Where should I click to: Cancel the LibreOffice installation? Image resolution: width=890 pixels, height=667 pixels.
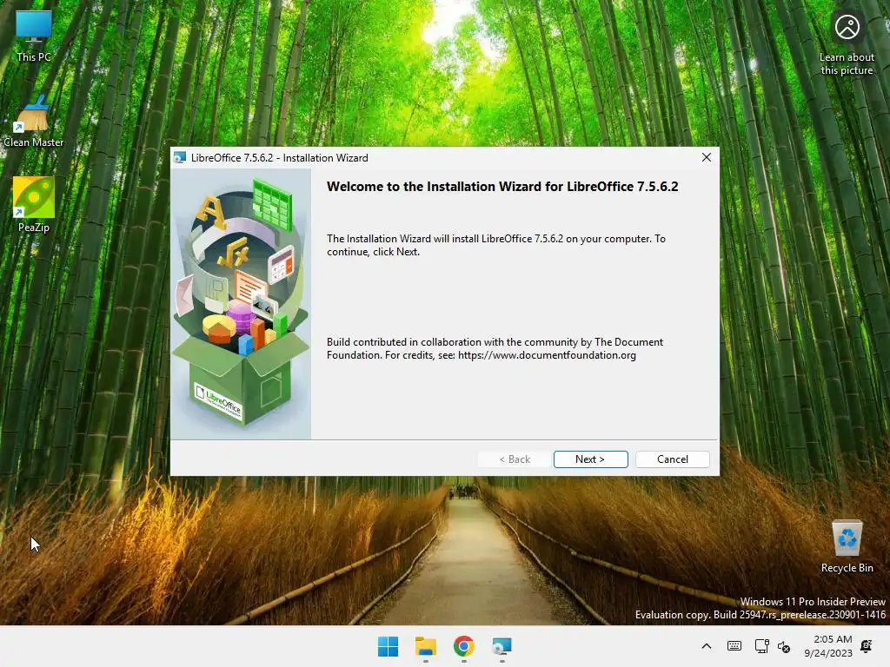coord(672,459)
